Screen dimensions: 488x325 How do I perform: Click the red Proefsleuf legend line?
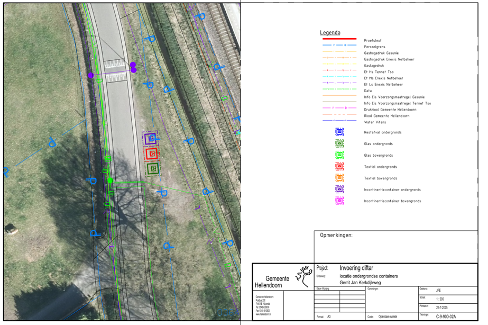339,40
